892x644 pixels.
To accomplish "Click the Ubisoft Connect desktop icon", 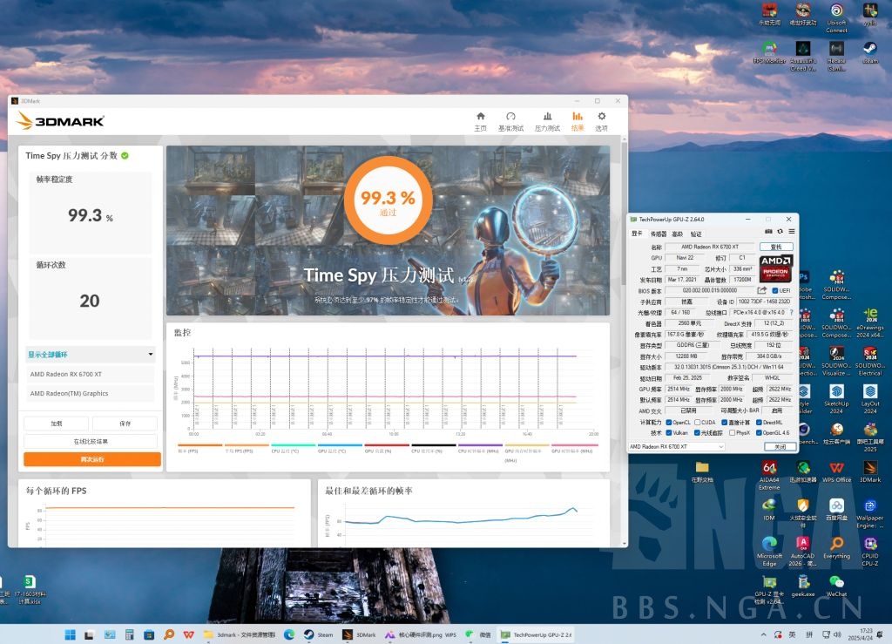I will (836, 18).
